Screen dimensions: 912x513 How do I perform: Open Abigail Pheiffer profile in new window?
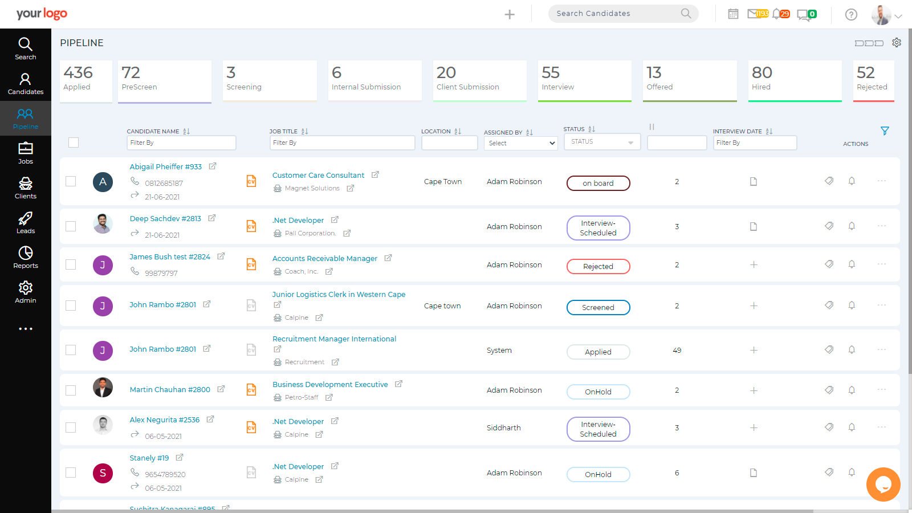pos(213,166)
